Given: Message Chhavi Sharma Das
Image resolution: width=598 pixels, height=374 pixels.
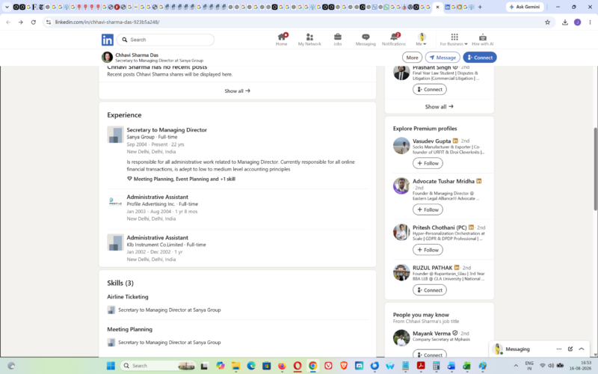Looking at the screenshot, I should click(x=443, y=58).
